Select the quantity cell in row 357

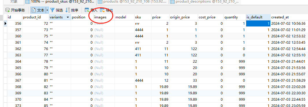tap(235, 30)
